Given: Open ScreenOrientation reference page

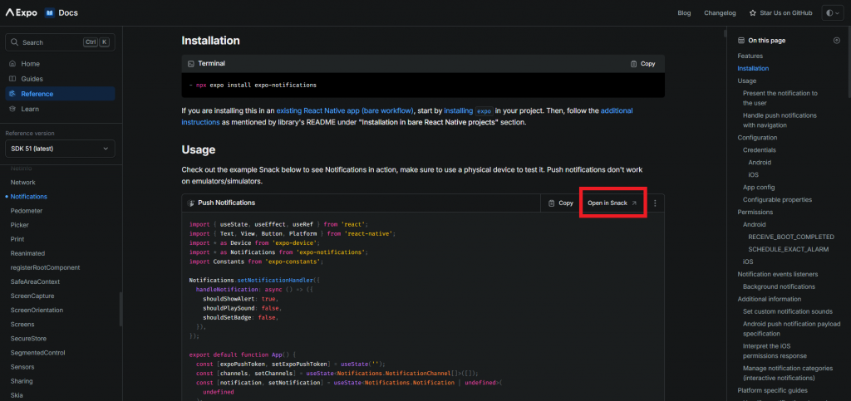Looking at the screenshot, I should click(x=37, y=310).
